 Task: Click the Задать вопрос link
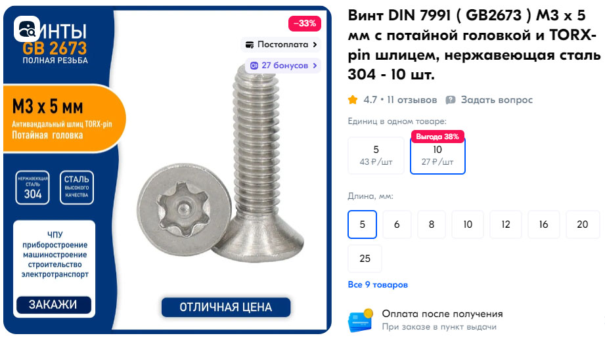pos(497,100)
